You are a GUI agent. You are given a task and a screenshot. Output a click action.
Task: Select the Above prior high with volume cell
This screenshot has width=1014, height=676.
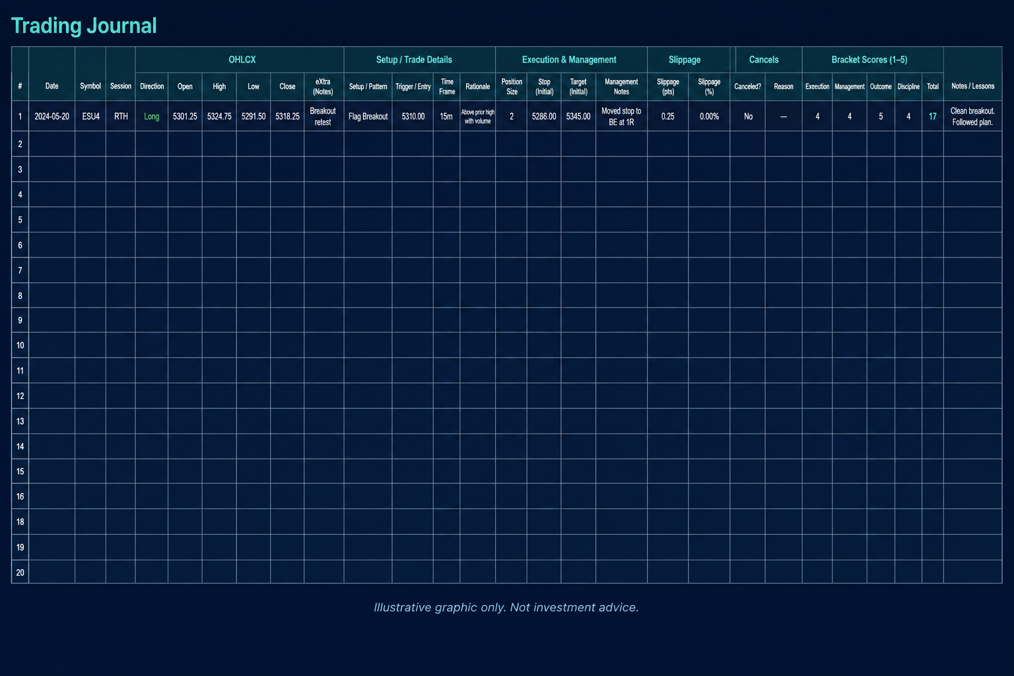click(477, 117)
